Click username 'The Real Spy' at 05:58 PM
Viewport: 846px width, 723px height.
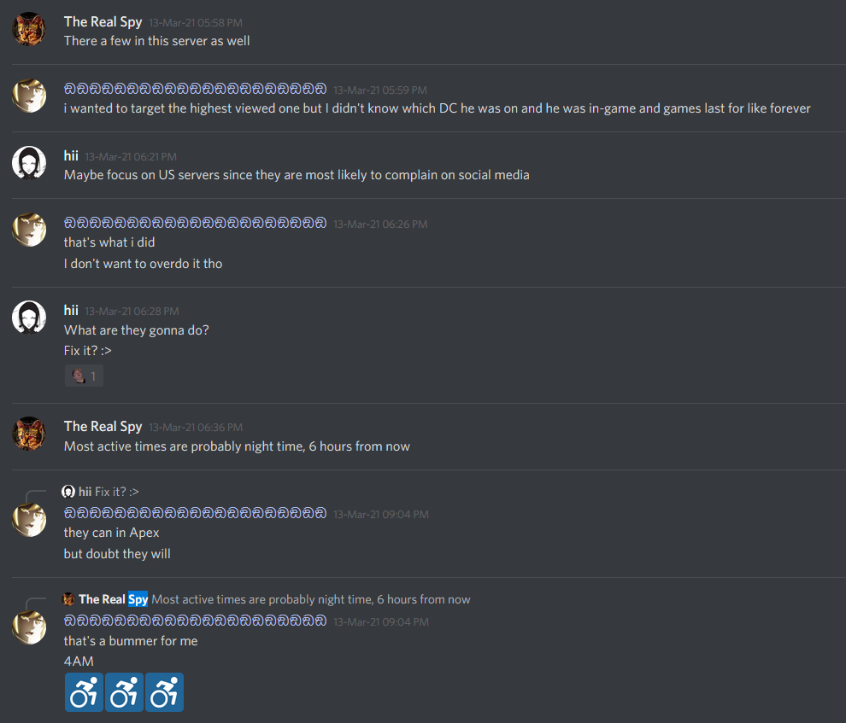[x=103, y=22]
